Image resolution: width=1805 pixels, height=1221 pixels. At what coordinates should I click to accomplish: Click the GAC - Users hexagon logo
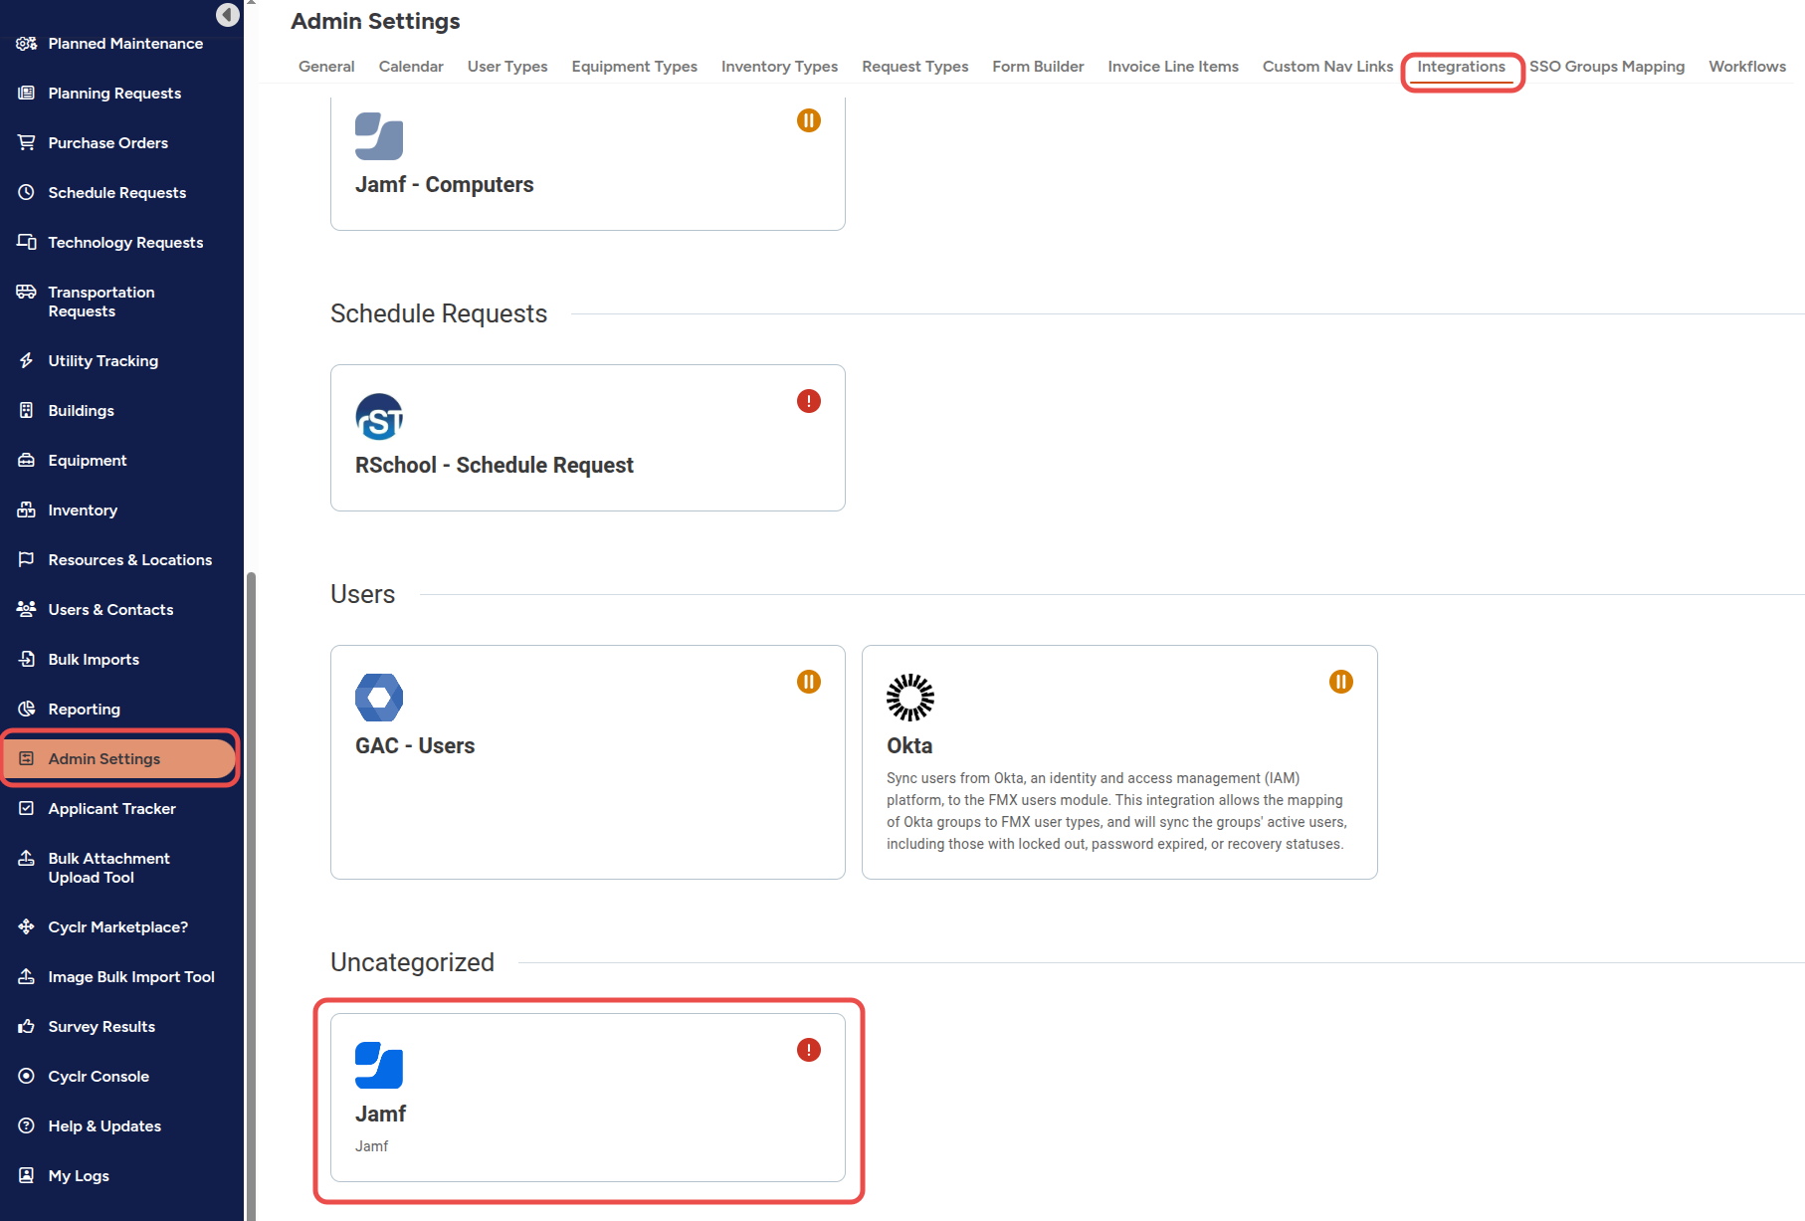click(379, 698)
